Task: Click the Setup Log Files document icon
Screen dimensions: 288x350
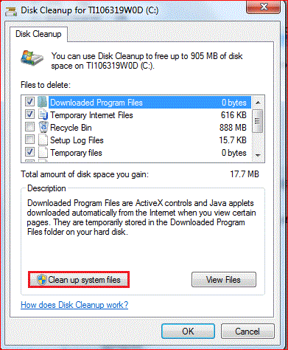Action: point(43,140)
